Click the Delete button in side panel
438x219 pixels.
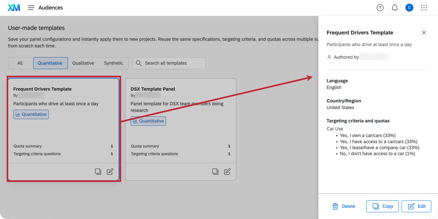point(344,206)
